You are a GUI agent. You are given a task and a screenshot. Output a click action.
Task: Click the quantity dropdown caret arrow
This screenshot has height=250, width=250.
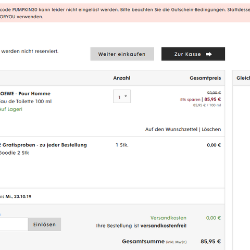126,96
